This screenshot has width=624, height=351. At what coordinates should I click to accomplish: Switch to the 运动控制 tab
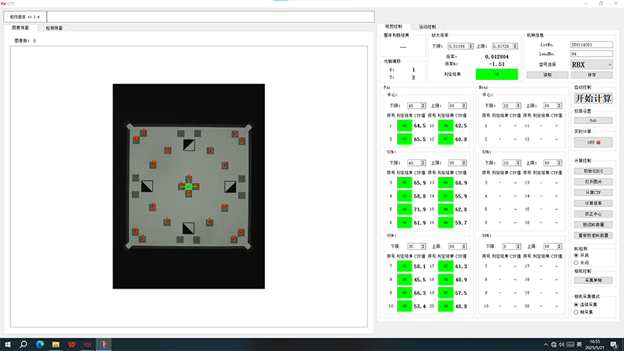[423, 26]
